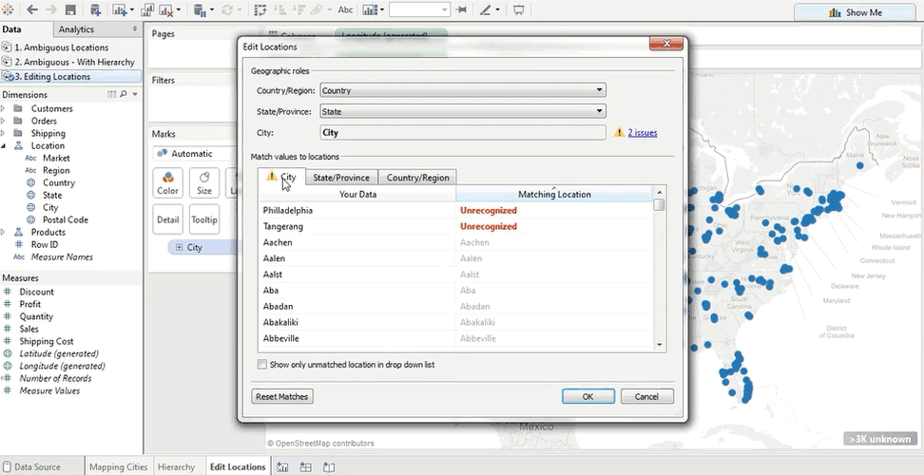Open the Color marks card

coord(167,182)
